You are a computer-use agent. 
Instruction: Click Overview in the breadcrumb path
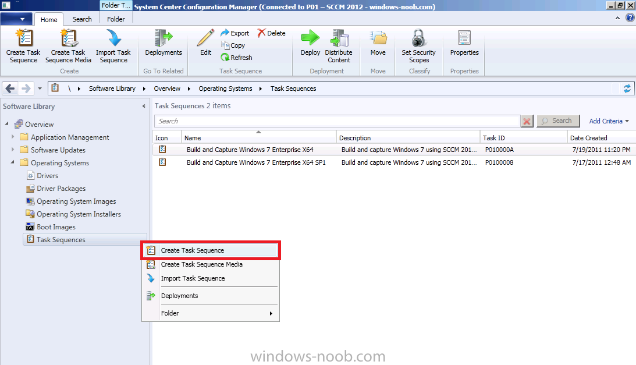coord(167,88)
